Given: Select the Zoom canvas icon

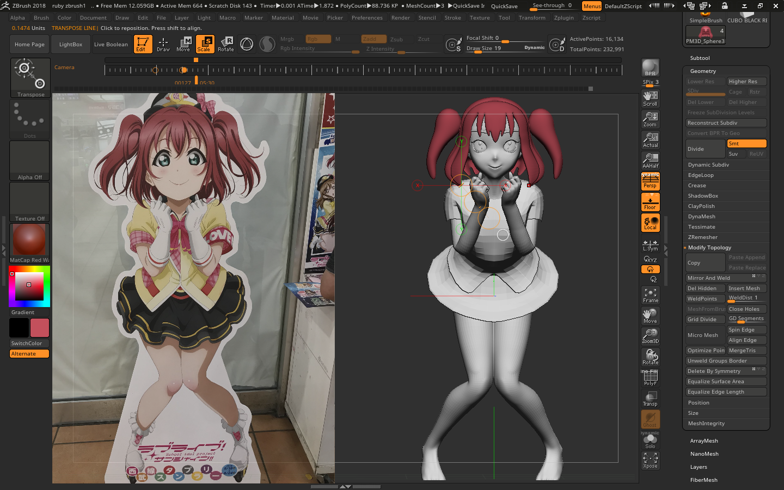Looking at the screenshot, I should (650, 119).
